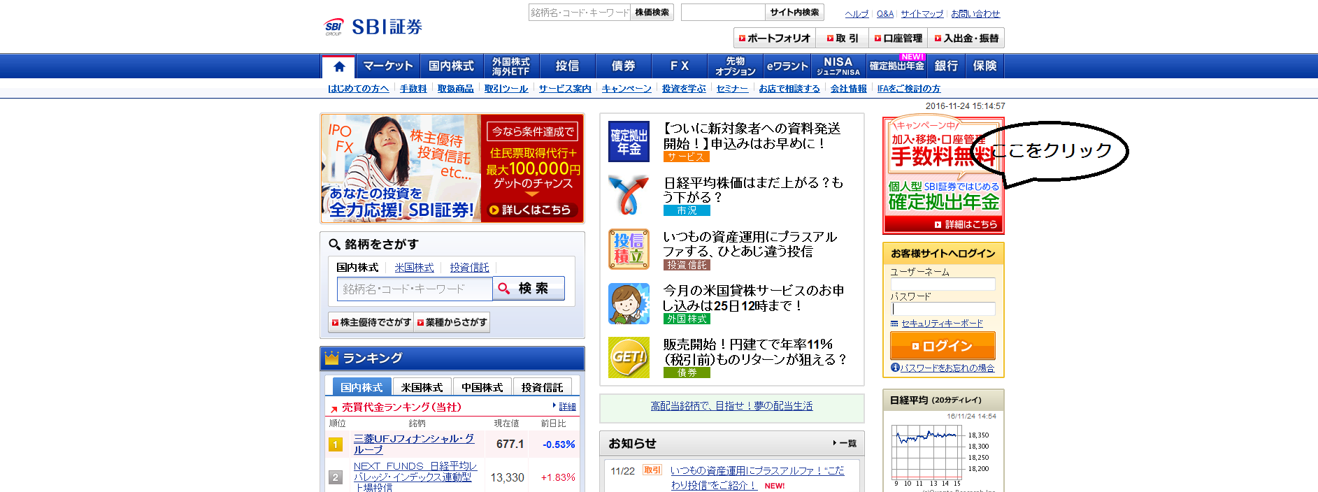The height and width of the screenshot is (492, 1318).
Task: Open お知らせ 一覧 link
Action: [845, 443]
